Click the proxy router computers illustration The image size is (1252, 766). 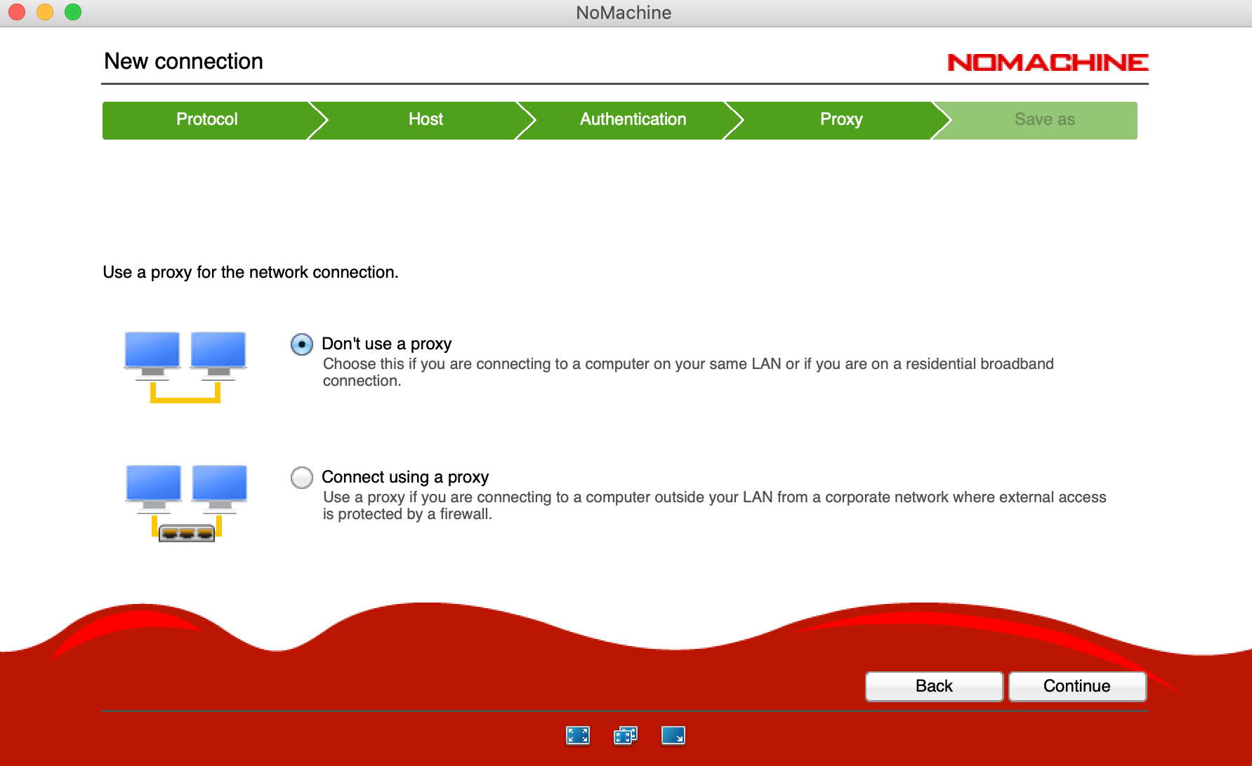coord(186,502)
